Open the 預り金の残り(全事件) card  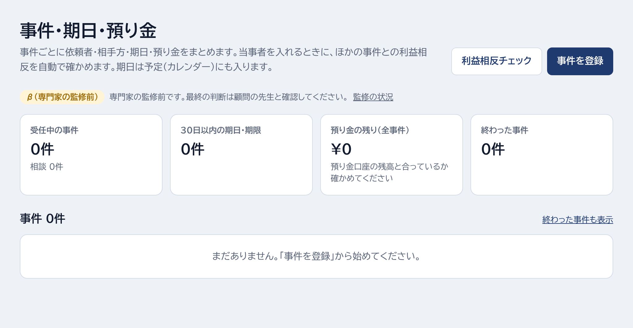tap(392, 155)
